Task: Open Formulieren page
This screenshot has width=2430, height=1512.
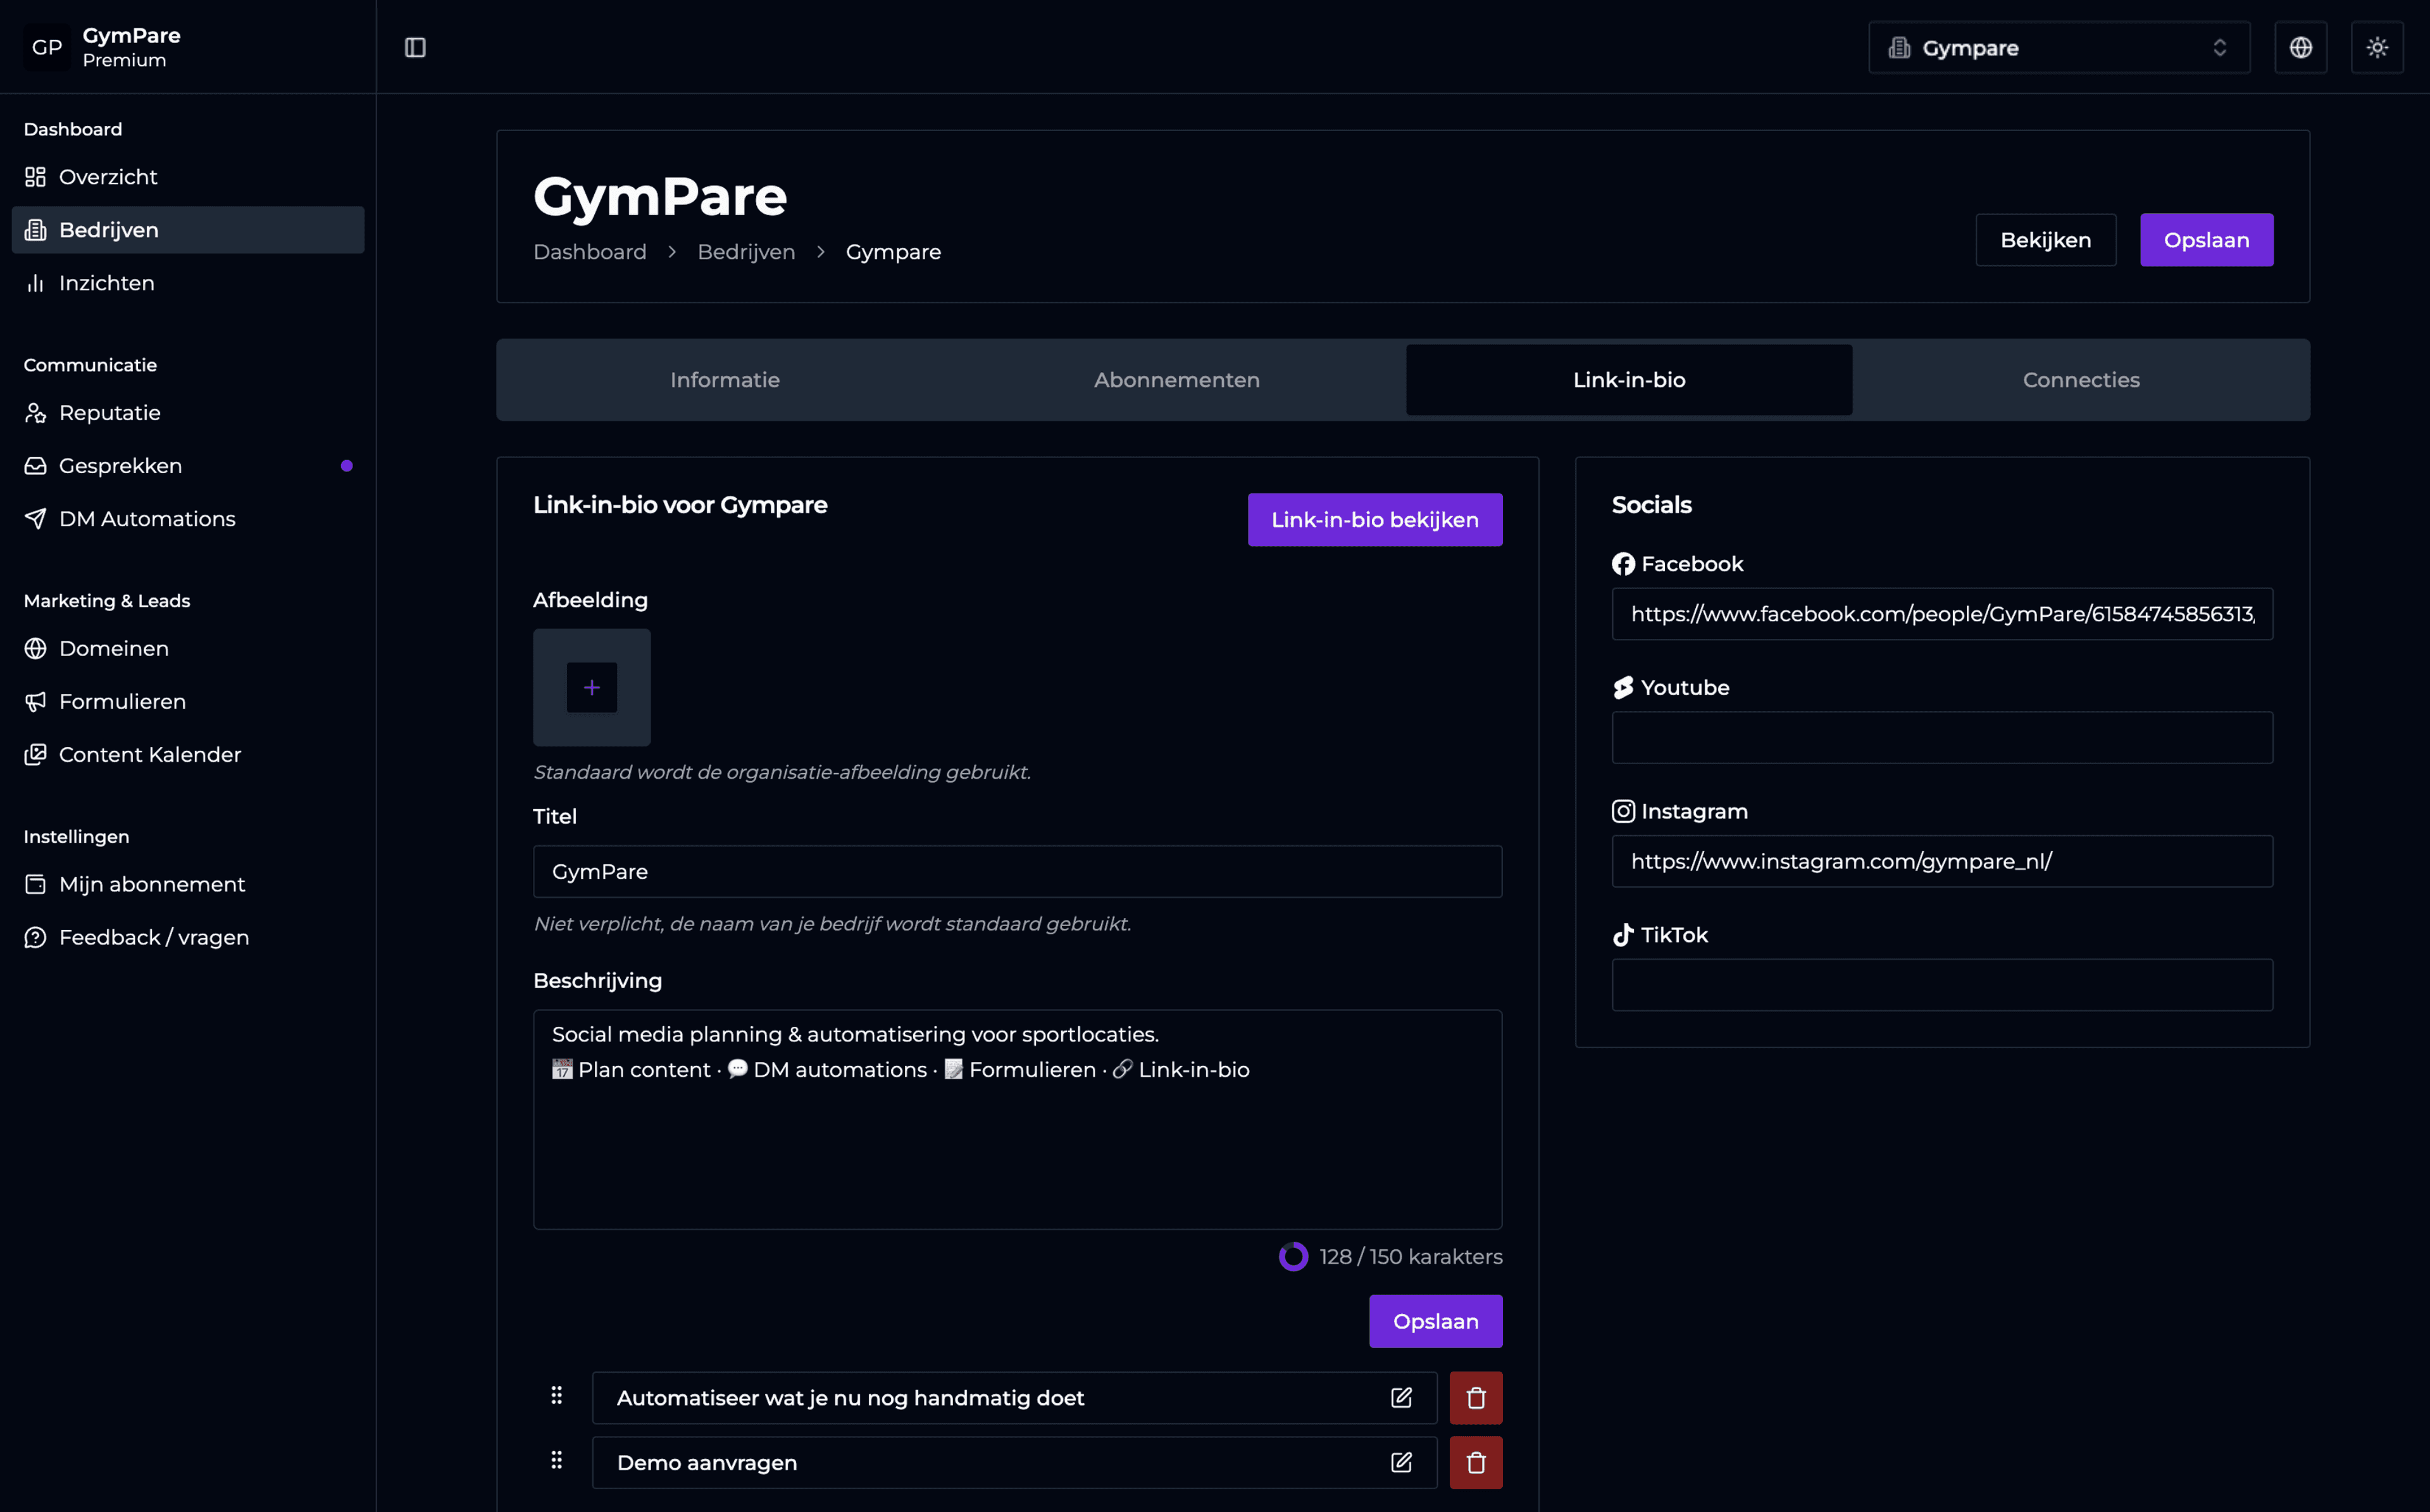Action: coord(188,702)
